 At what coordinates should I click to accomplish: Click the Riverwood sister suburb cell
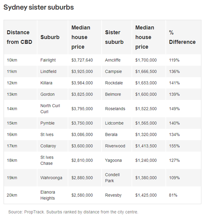(x=115, y=146)
